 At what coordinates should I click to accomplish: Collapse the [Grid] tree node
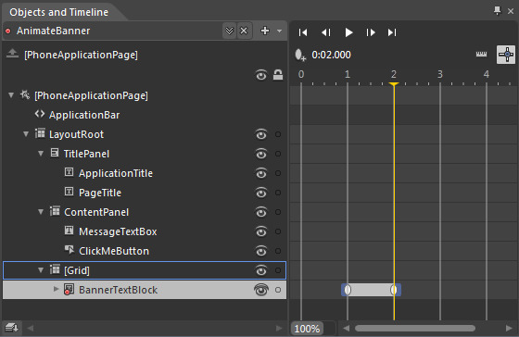click(x=41, y=270)
